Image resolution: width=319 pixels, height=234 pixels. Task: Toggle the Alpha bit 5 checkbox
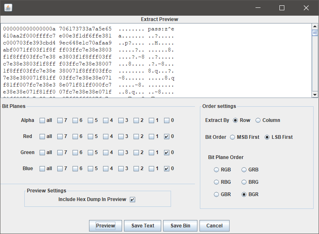pos(90,121)
